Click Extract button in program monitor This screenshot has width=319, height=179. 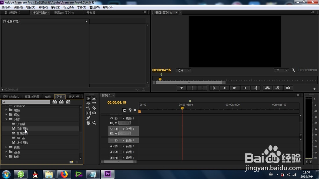[x=278, y=88]
